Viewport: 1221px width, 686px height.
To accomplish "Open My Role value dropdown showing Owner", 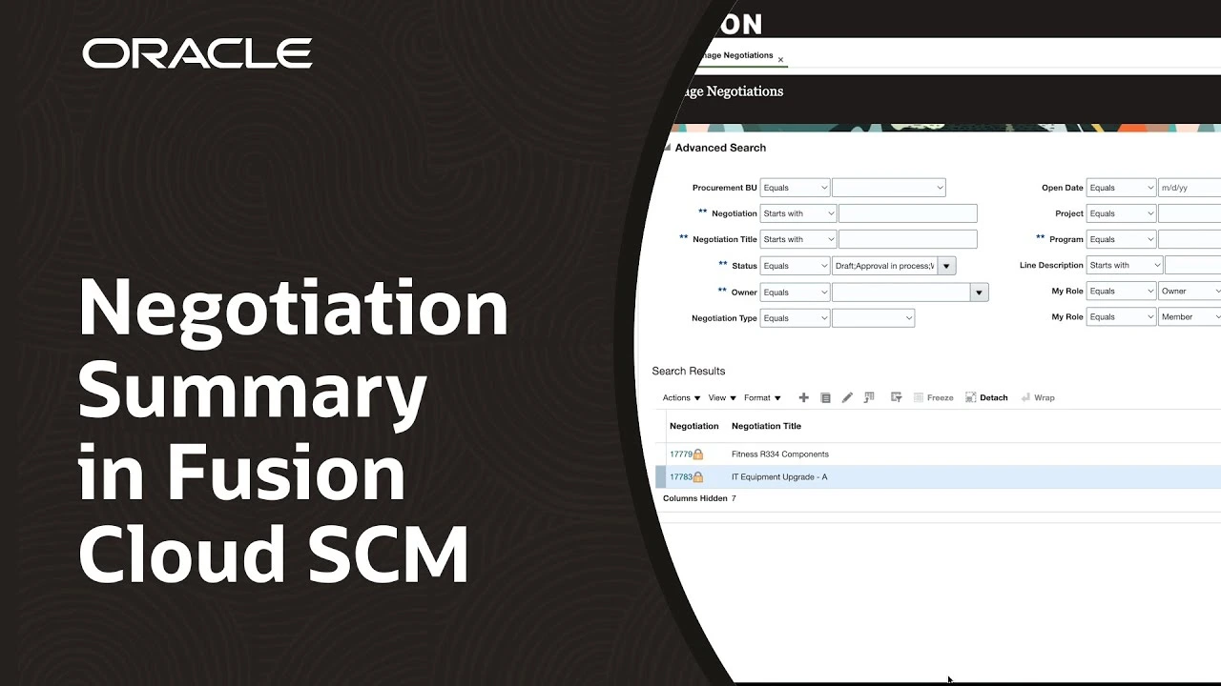I will (x=1190, y=291).
